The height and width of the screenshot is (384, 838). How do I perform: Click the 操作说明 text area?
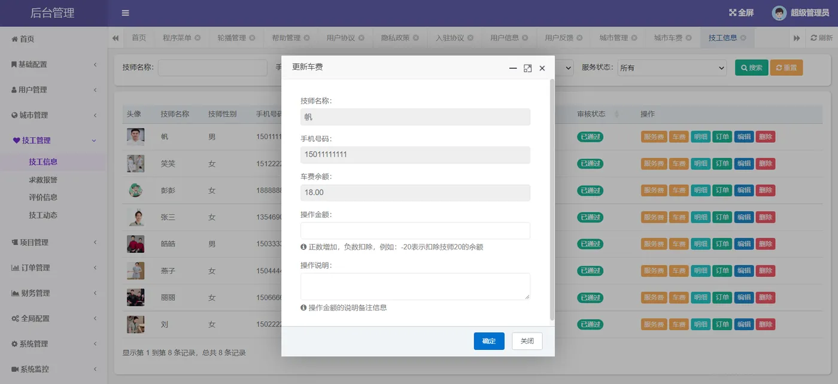(415, 287)
